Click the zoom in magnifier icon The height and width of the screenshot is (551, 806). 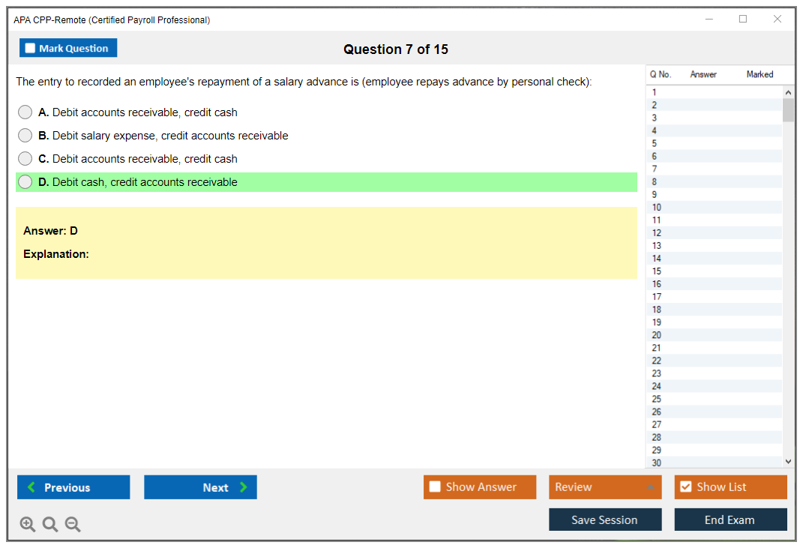[28, 525]
